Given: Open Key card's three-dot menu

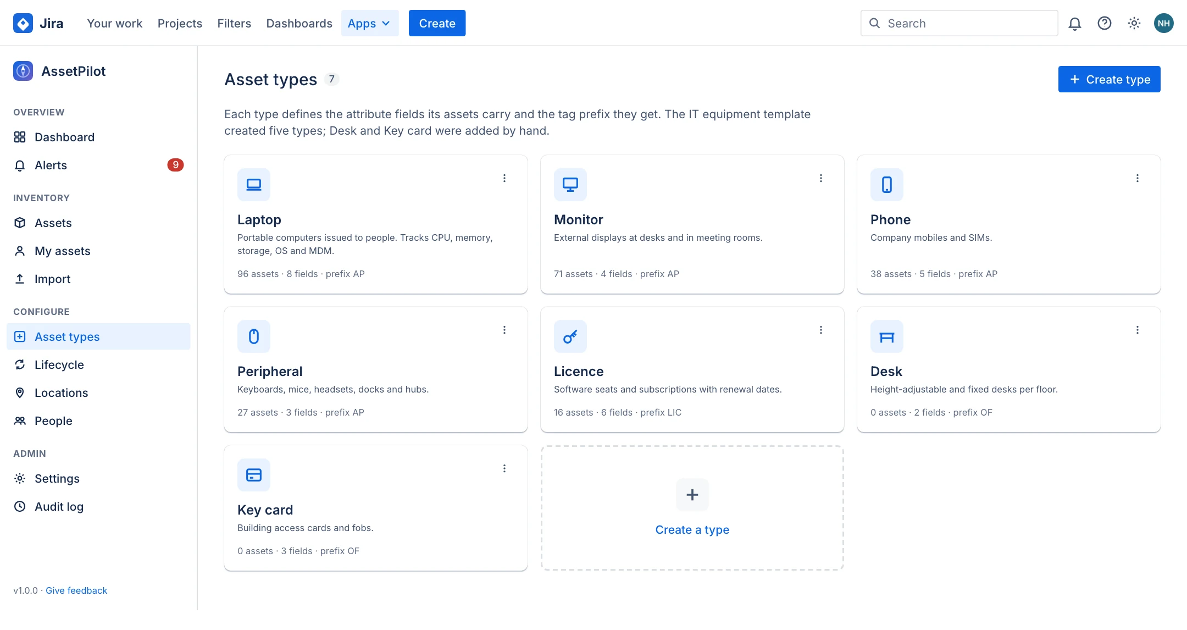Looking at the screenshot, I should [504, 468].
